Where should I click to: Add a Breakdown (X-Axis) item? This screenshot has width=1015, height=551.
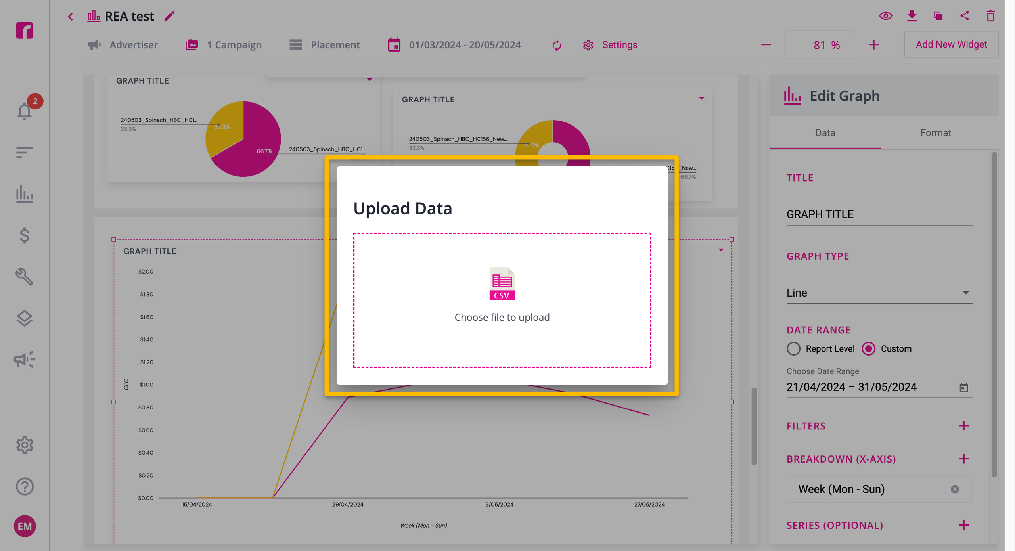(x=964, y=459)
